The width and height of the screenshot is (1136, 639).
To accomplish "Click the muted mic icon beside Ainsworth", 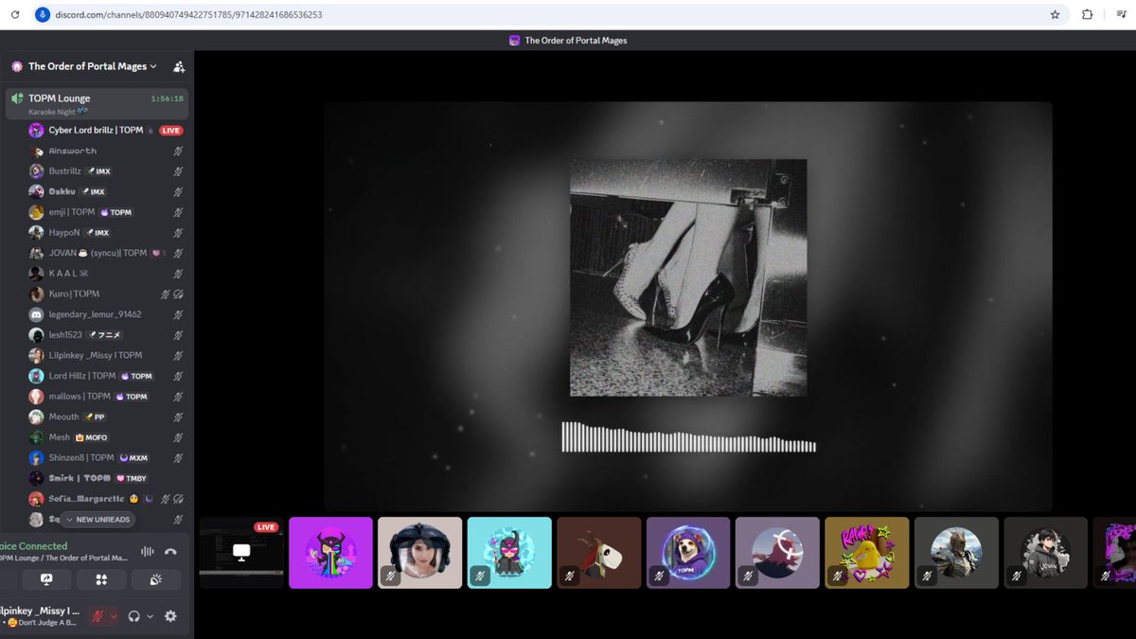I will pyautogui.click(x=178, y=151).
